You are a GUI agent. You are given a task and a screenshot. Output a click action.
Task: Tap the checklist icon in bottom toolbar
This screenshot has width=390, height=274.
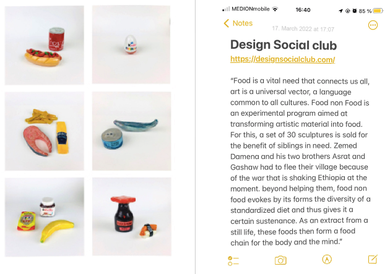(x=233, y=260)
